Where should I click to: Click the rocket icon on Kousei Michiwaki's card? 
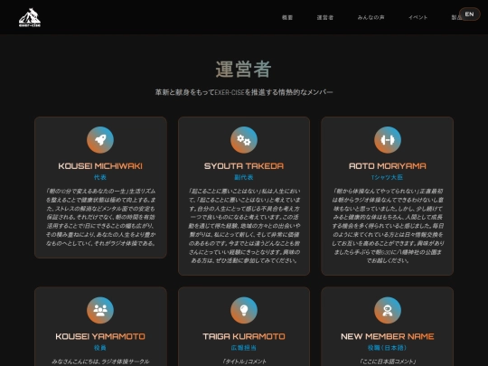coord(100,140)
